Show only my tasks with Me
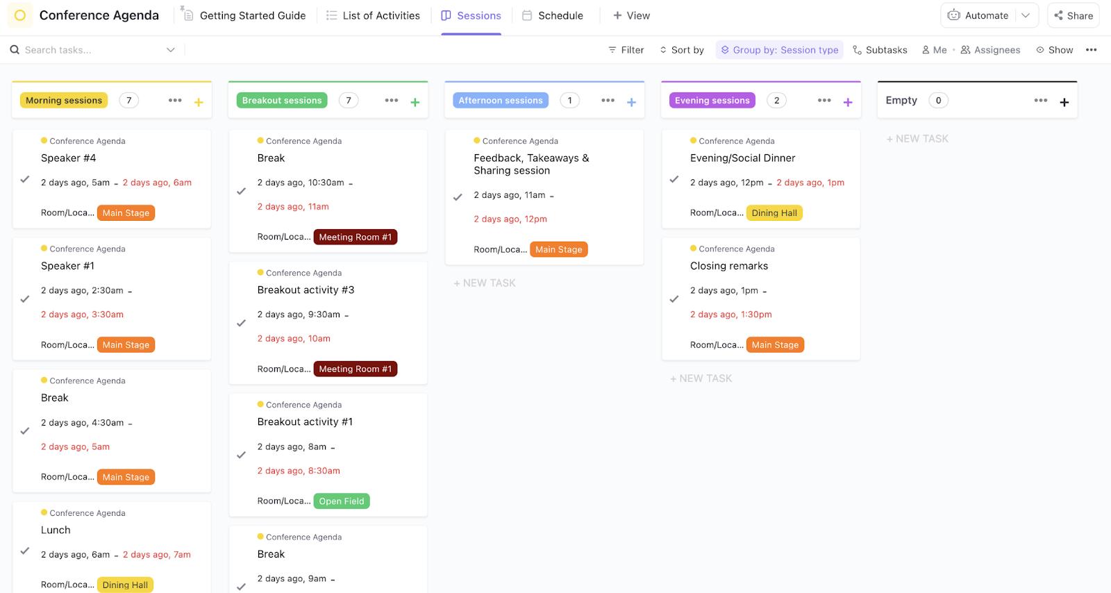 (x=934, y=50)
